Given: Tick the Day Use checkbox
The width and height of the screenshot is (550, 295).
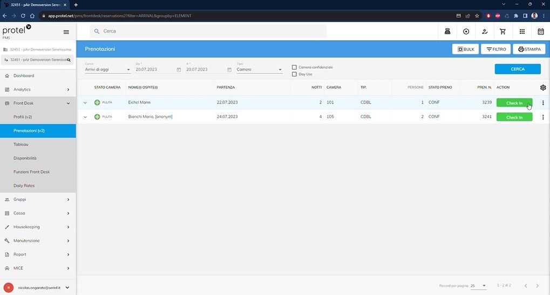Looking at the screenshot, I should click(294, 74).
